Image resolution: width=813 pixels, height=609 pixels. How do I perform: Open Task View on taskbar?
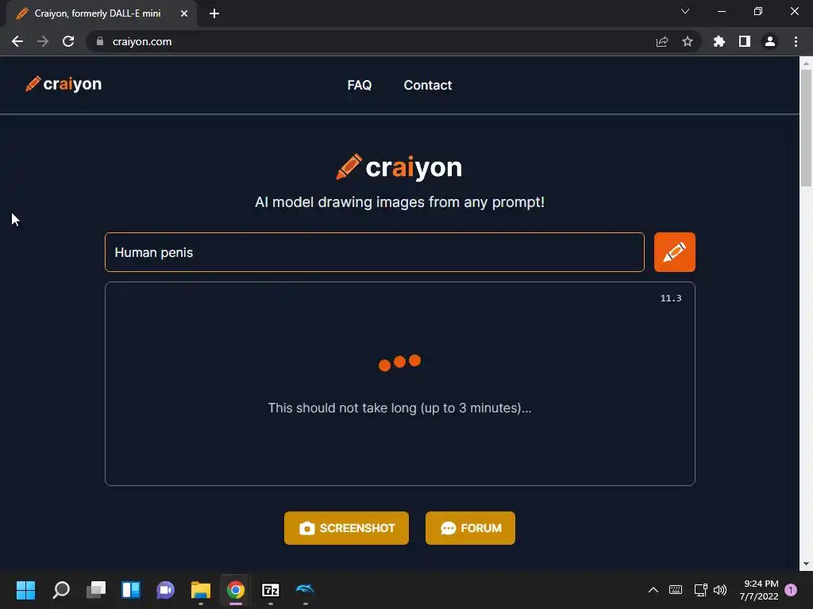[96, 590]
